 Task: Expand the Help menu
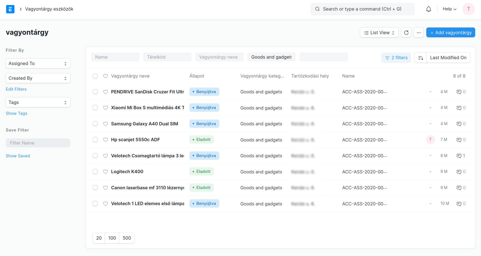point(449,9)
